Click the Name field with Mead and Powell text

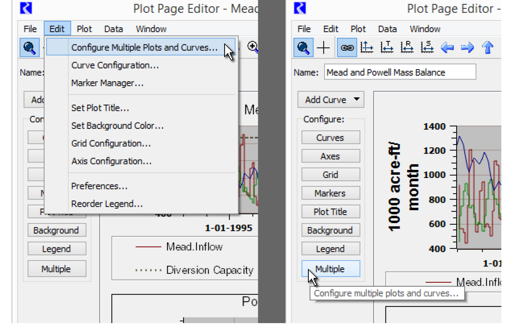tap(399, 72)
